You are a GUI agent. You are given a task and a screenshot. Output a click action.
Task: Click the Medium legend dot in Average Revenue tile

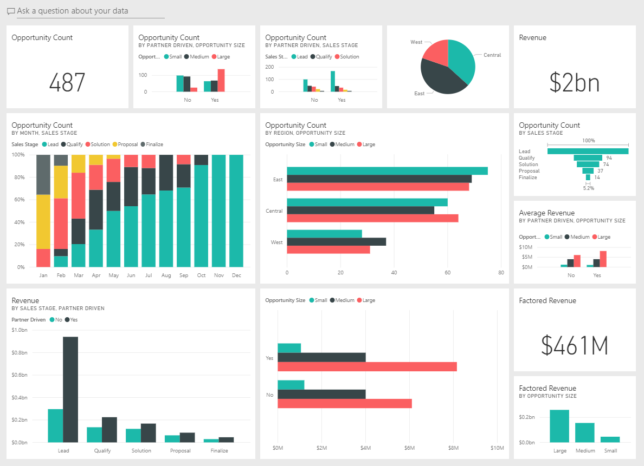click(567, 237)
